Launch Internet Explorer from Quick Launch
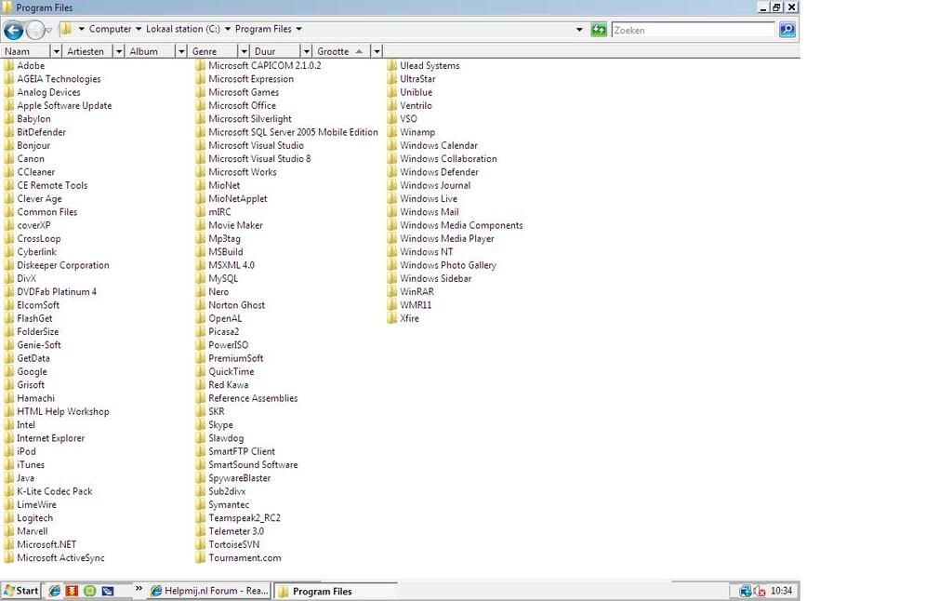Screen dimensions: 952x601 click(x=54, y=590)
